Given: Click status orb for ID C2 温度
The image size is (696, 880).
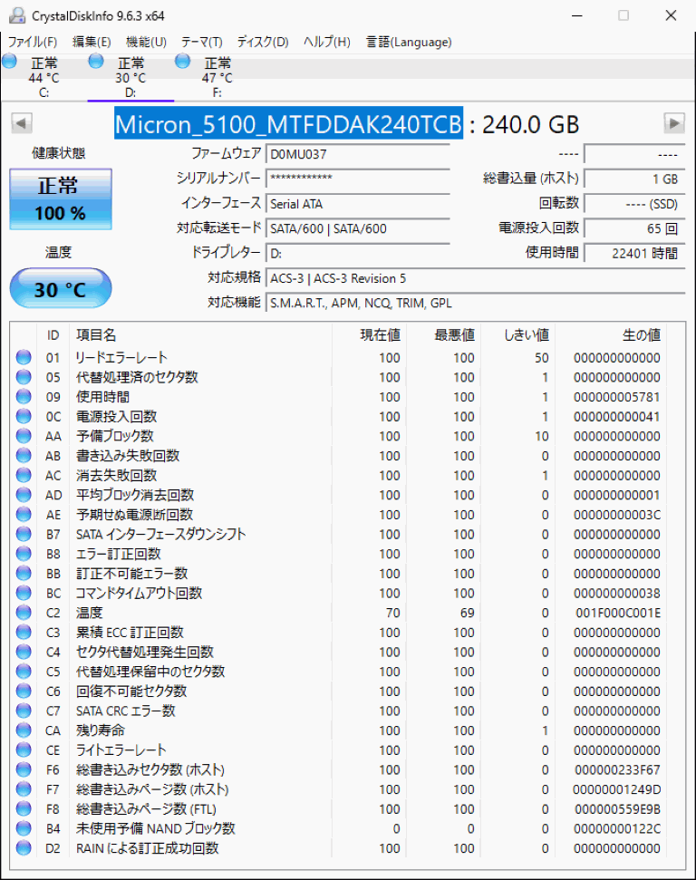Looking at the screenshot, I should click(24, 613).
